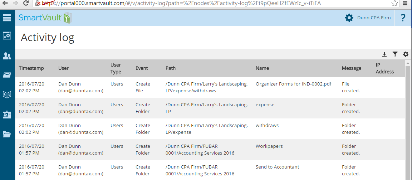
Task: Click the SmartVault logo
Action: [x=45, y=18]
